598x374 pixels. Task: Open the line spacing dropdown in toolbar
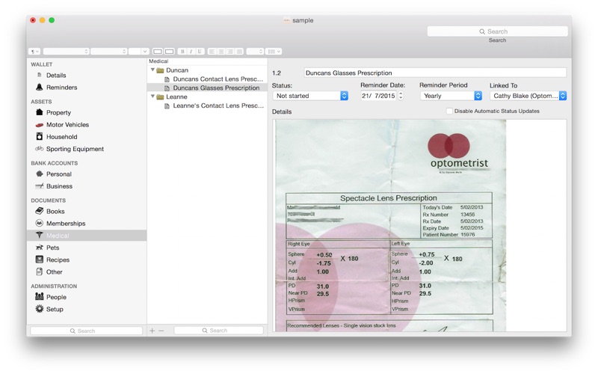[x=255, y=51]
